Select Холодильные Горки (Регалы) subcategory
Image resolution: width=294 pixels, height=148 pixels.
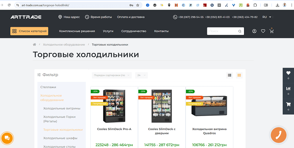click(60, 119)
